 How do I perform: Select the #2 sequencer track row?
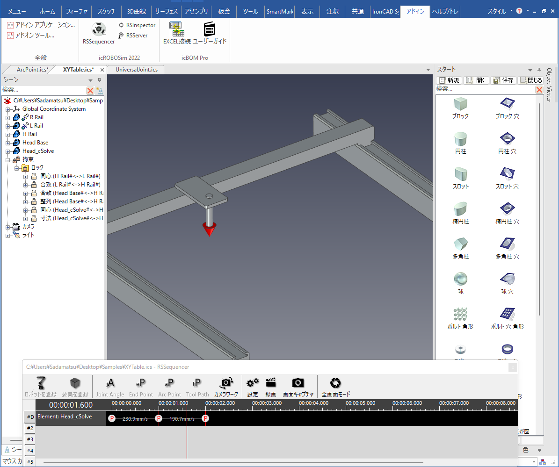click(30, 428)
